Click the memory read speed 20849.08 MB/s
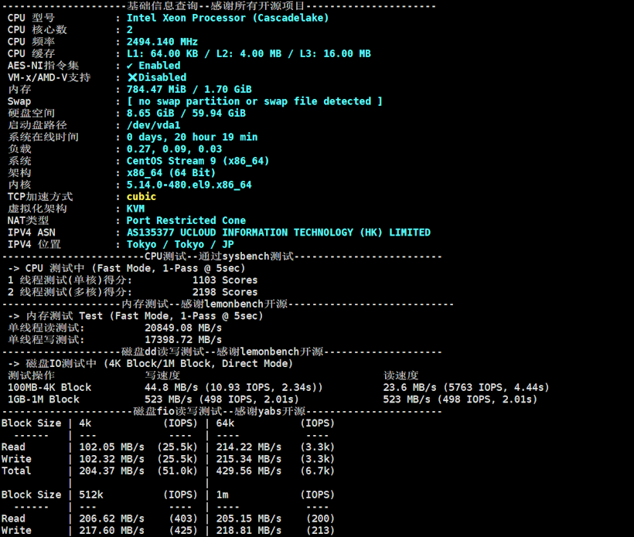Viewport: 634px width, 537px height. 183,328
